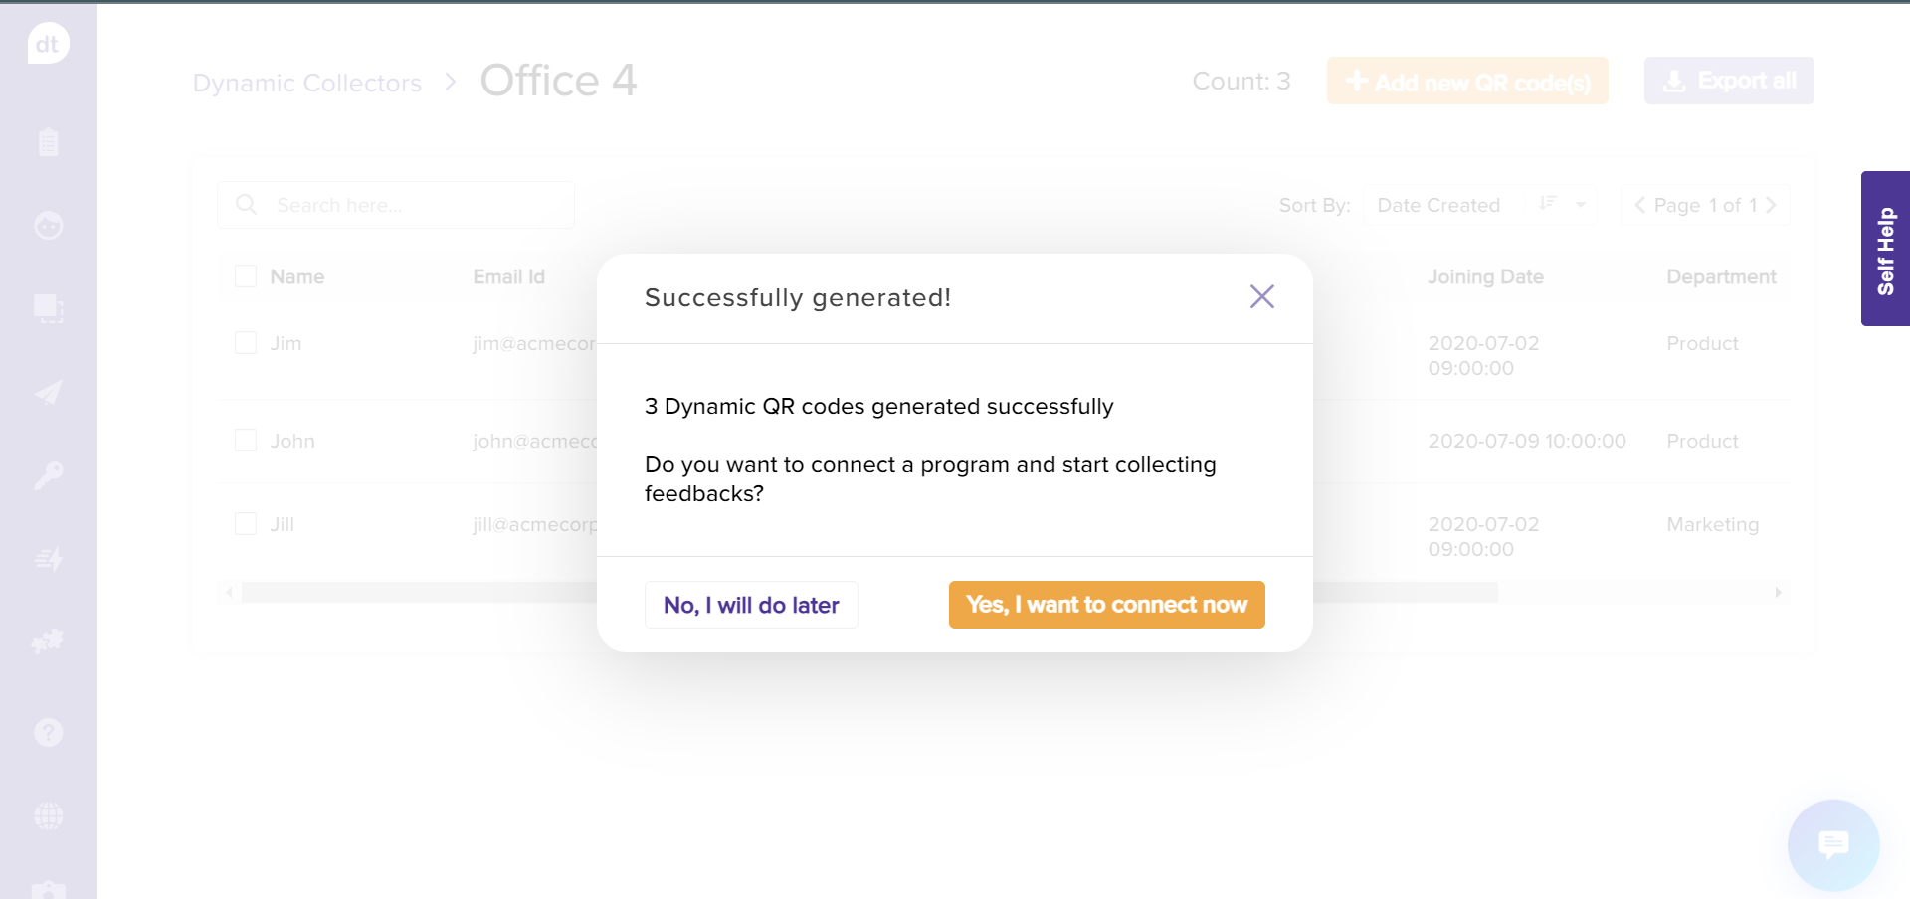Check the checkbox for Jim's row
1910x899 pixels.
246,343
